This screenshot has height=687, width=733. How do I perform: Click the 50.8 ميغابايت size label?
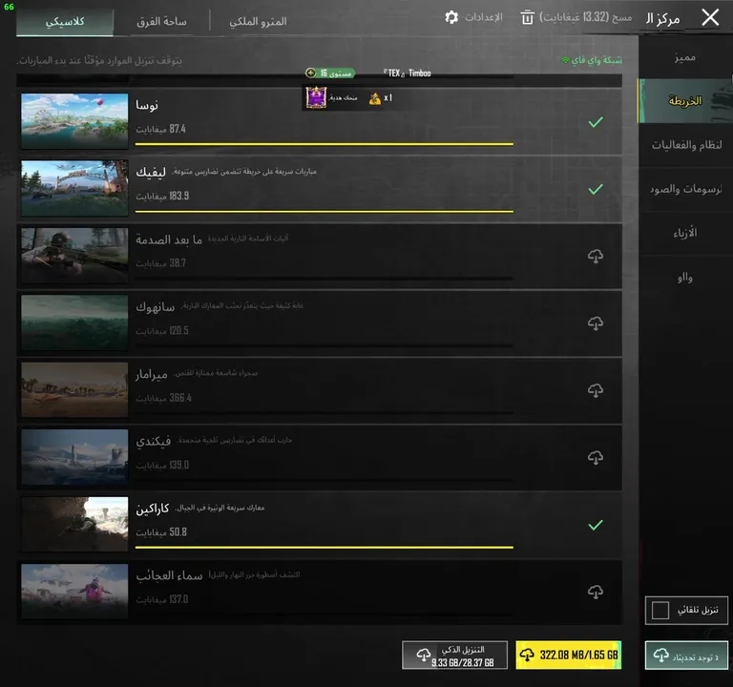161,532
